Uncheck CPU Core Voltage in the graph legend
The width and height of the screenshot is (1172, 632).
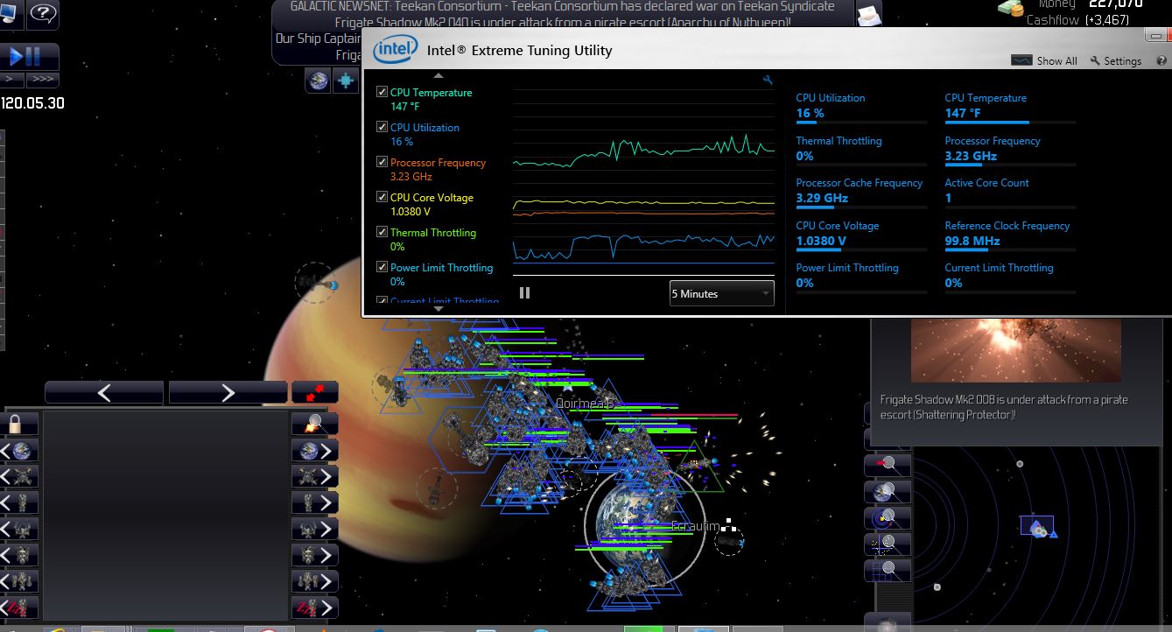(x=382, y=197)
